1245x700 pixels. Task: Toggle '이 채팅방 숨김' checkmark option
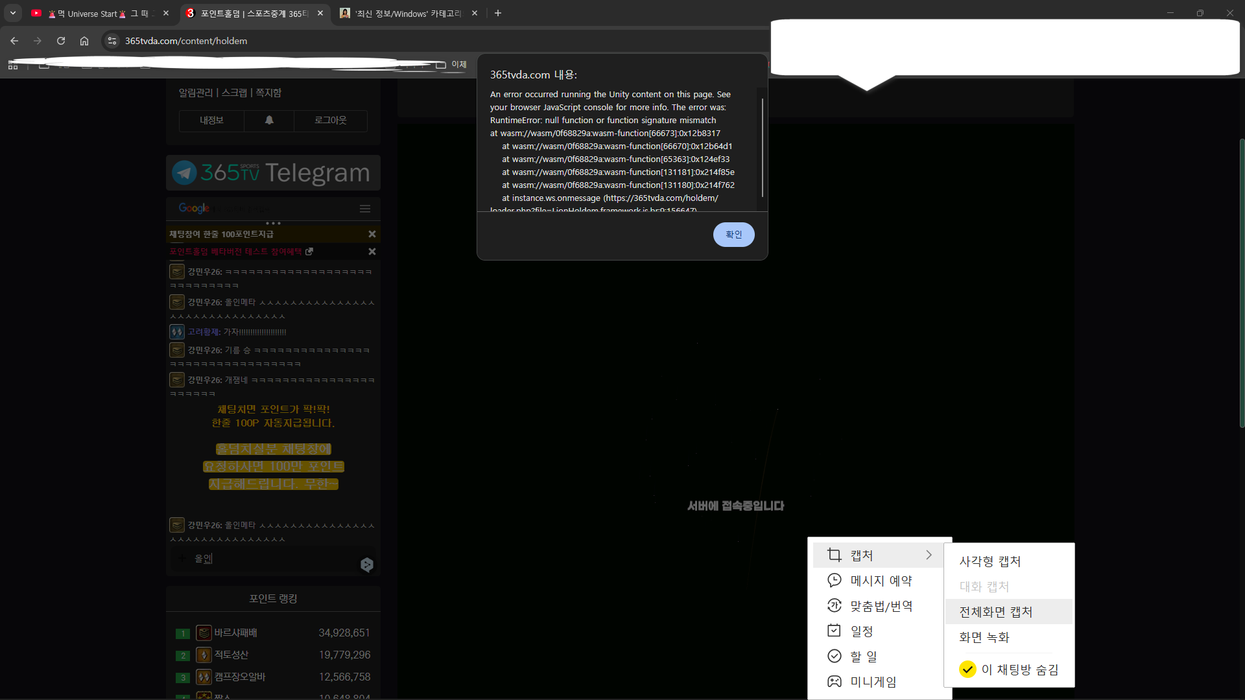(x=967, y=670)
